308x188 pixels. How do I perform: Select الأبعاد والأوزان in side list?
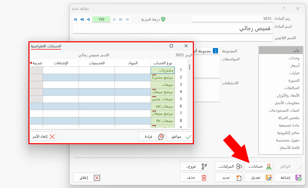click(281, 95)
